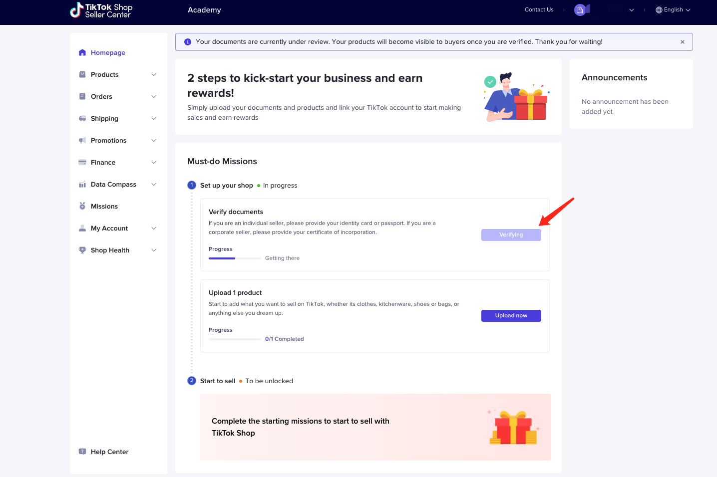Screen dimensions: 717x477
Task: Expand the Shop Health menu chevron
Action: coord(154,250)
